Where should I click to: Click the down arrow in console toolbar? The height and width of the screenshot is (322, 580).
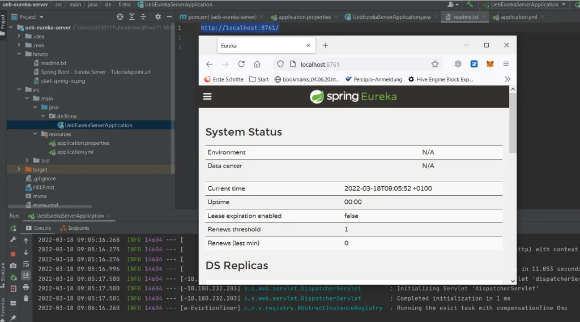(x=26, y=252)
